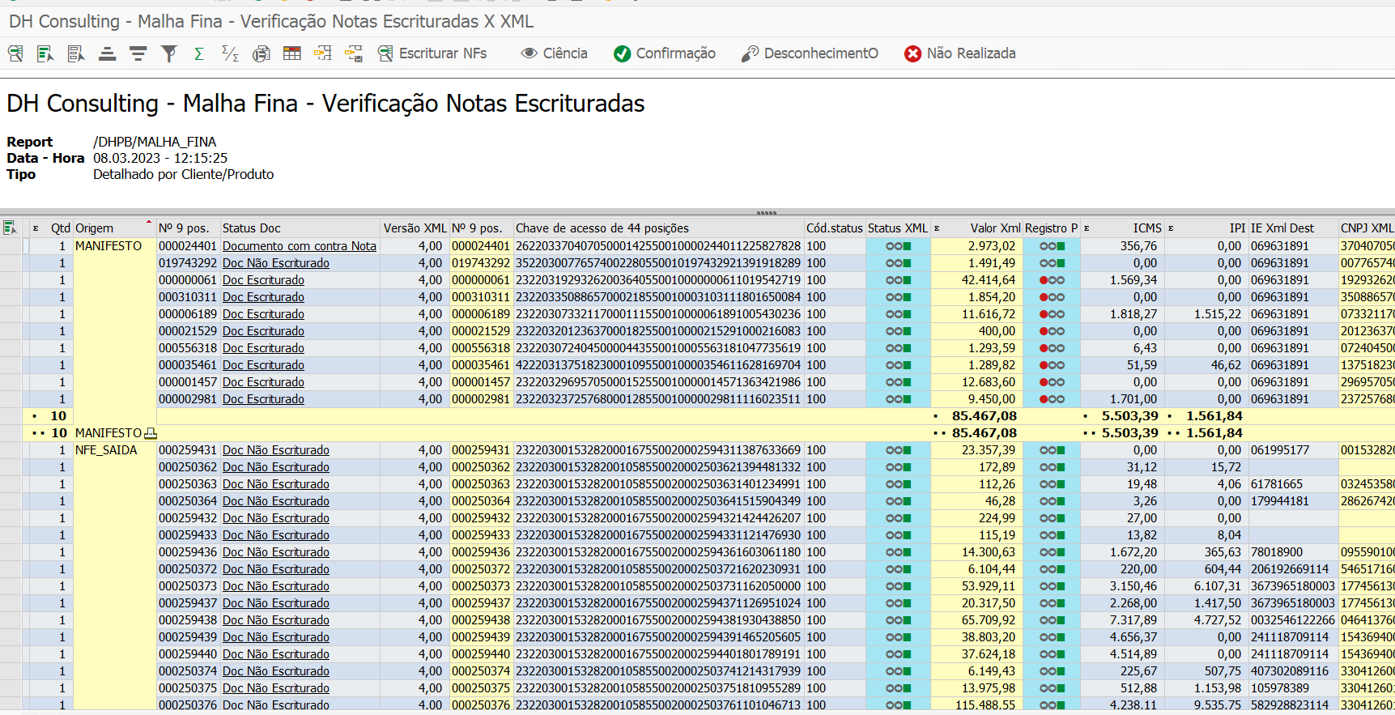1395x715 pixels.
Task: Collapse the single-dot subtotal row 10
Action: (35, 416)
